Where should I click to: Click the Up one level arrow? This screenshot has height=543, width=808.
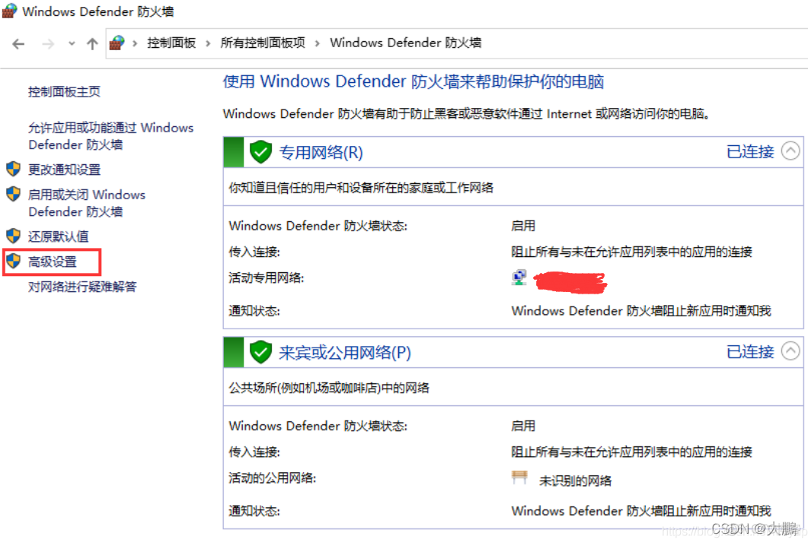point(92,44)
